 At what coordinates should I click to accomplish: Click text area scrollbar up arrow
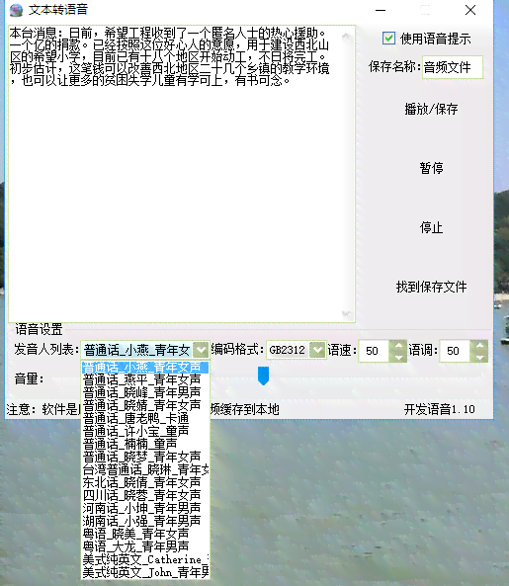[x=347, y=36]
